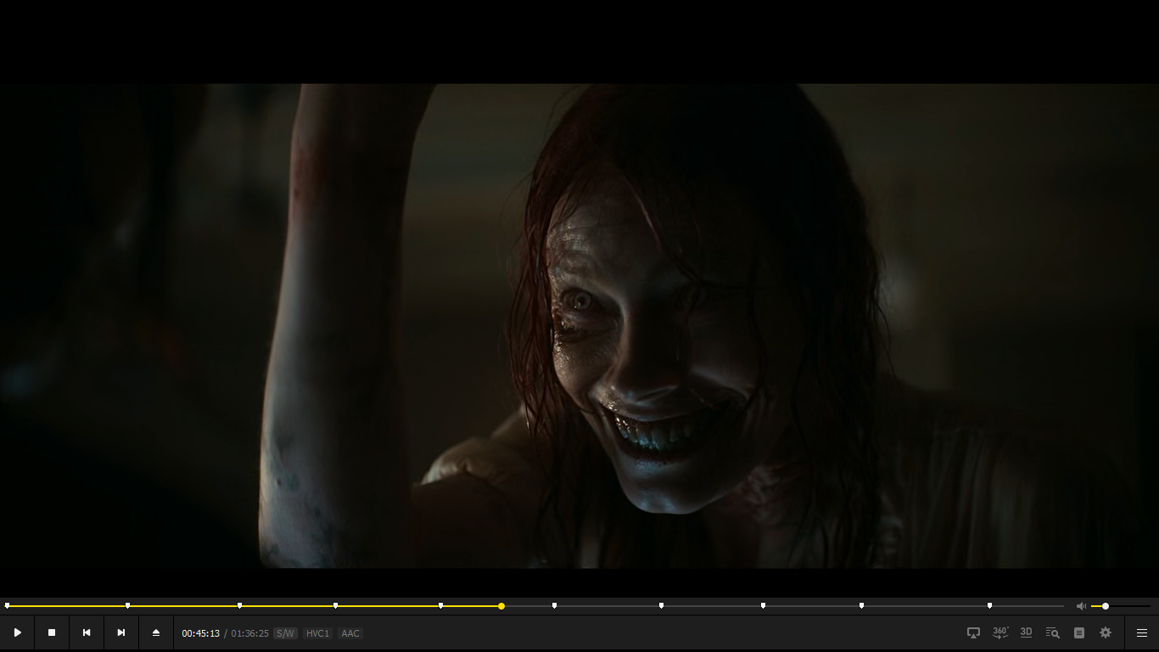Jump to the third chapter marker
This screenshot has width=1159, height=652.
pos(240,605)
